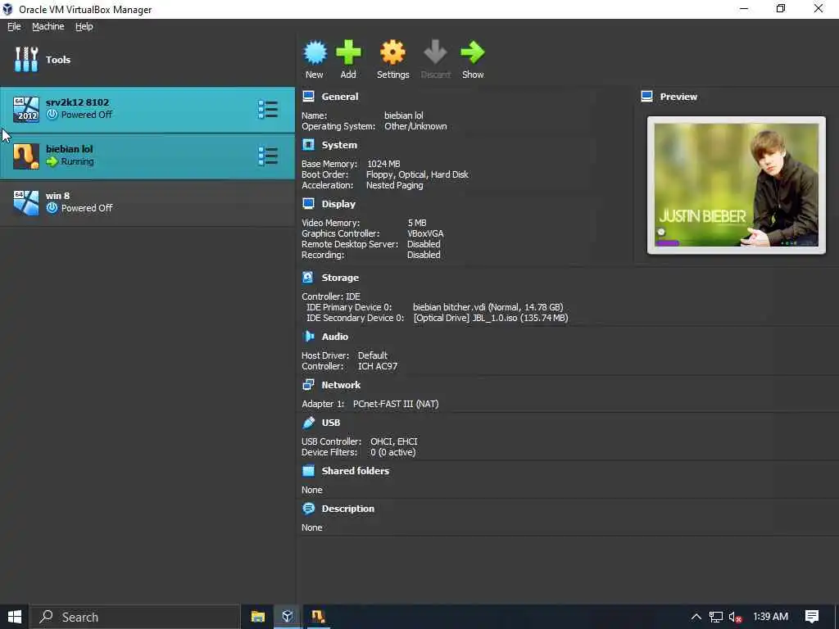Click the green Show arrow icon

pyautogui.click(x=473, y=53)
